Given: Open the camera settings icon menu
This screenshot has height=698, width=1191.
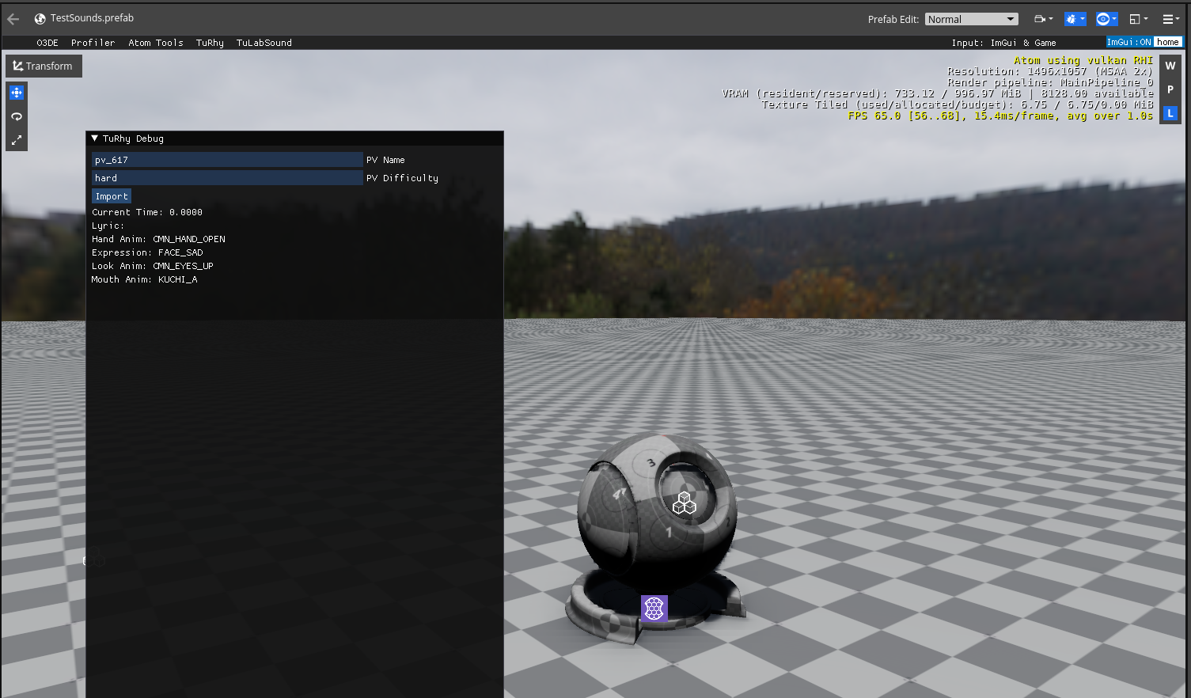Looking at the screenshot, I should click(1043, 19).
